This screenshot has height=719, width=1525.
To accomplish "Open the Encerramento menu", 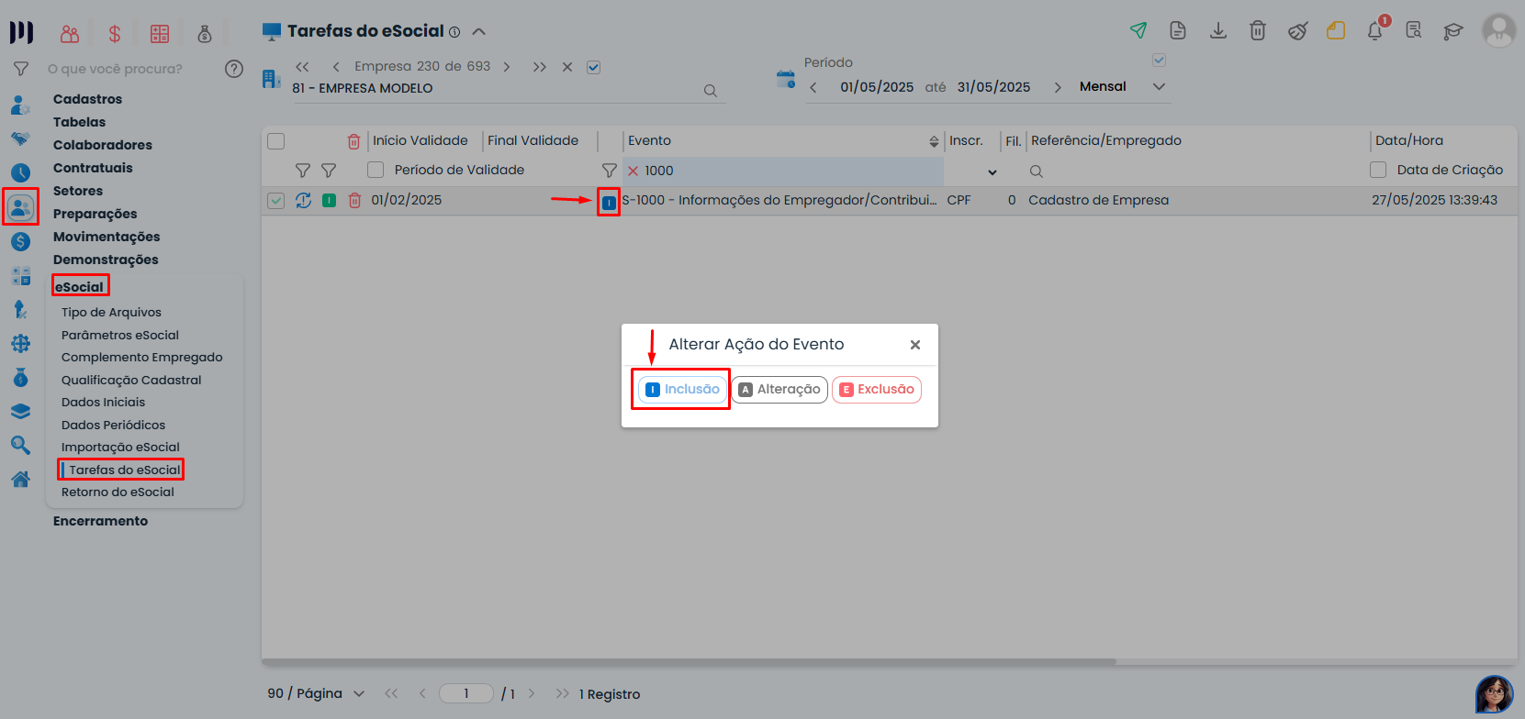I will click(100, 521).
